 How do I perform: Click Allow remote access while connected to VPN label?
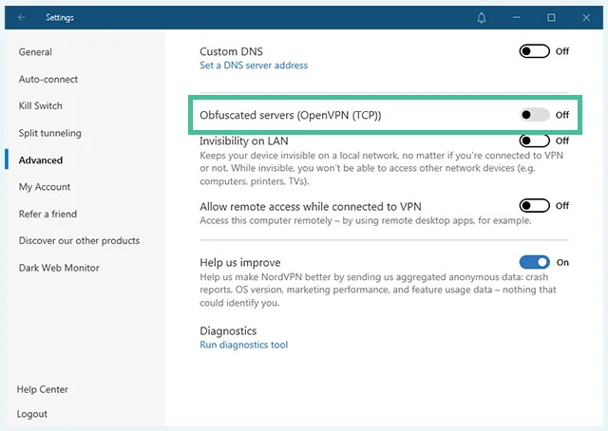coord(311,207)
